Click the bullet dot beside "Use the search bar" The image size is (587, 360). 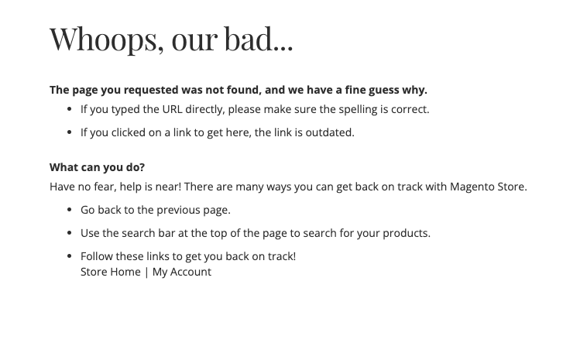point(70,233)
